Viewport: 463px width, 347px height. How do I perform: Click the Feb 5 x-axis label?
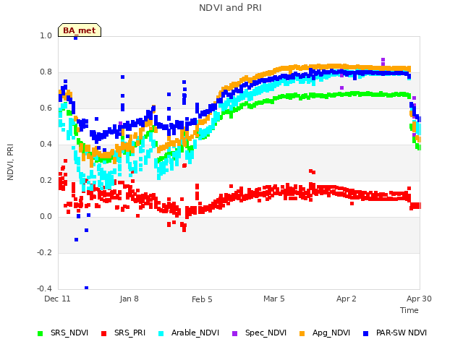(202, 299)
